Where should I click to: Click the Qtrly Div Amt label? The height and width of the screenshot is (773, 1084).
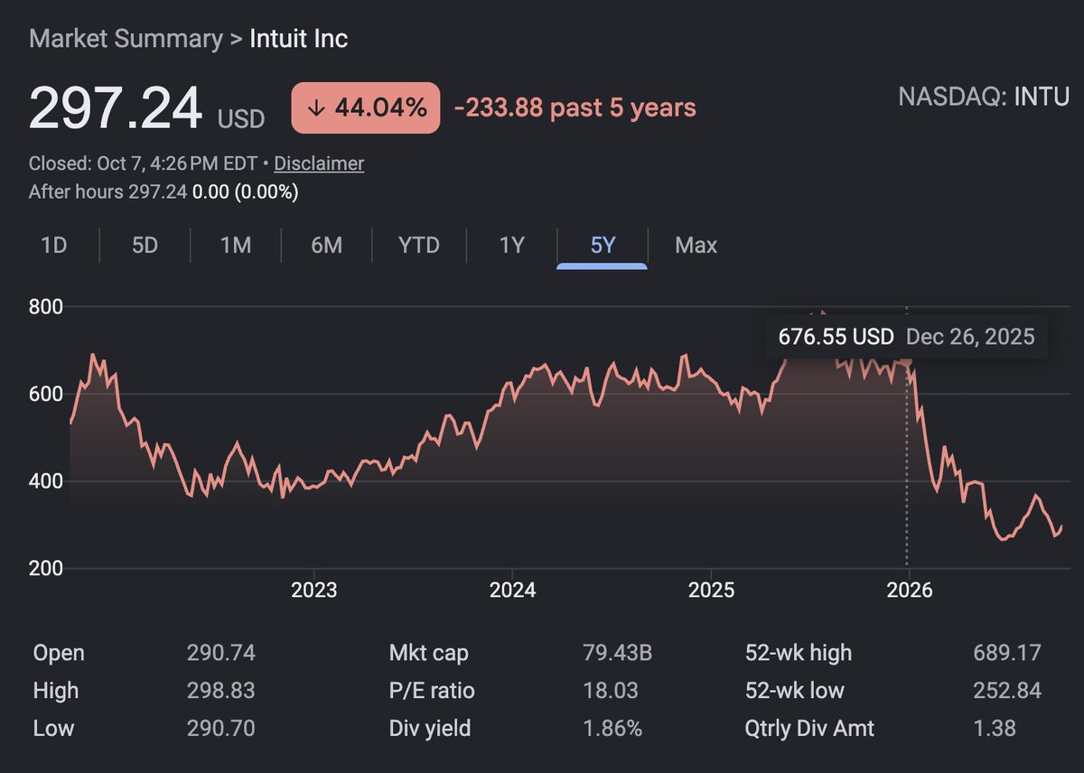pos(810,727)
